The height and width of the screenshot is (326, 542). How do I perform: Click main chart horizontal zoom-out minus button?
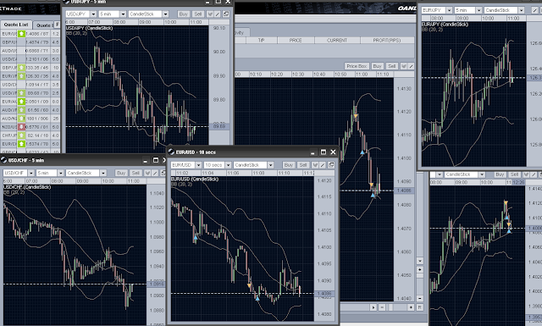pyautogui.click(x=382, y=307)
